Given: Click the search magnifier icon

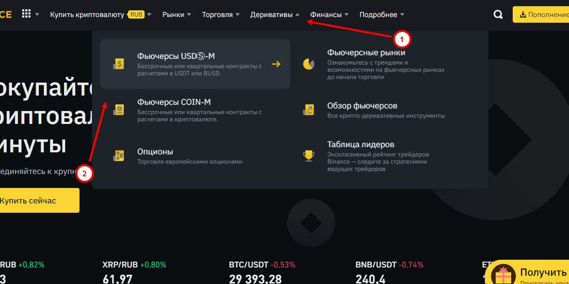Looking at the screenshot, I should point(498,14).
